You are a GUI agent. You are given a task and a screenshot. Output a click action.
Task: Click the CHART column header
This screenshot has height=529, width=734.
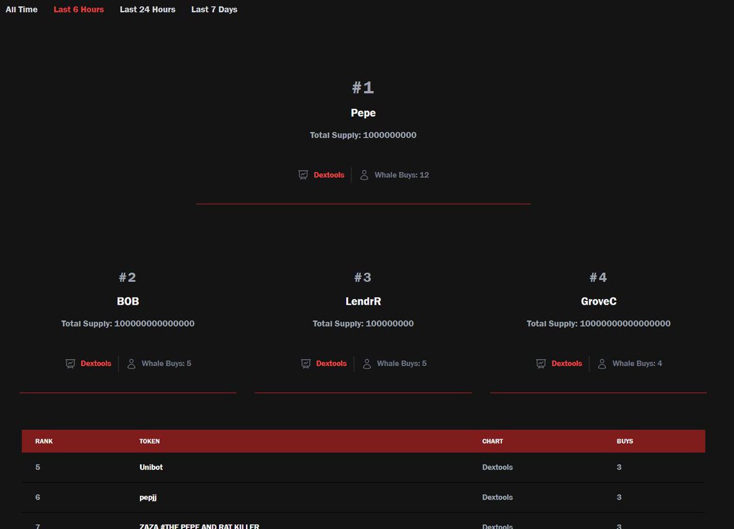pos(492,441)
